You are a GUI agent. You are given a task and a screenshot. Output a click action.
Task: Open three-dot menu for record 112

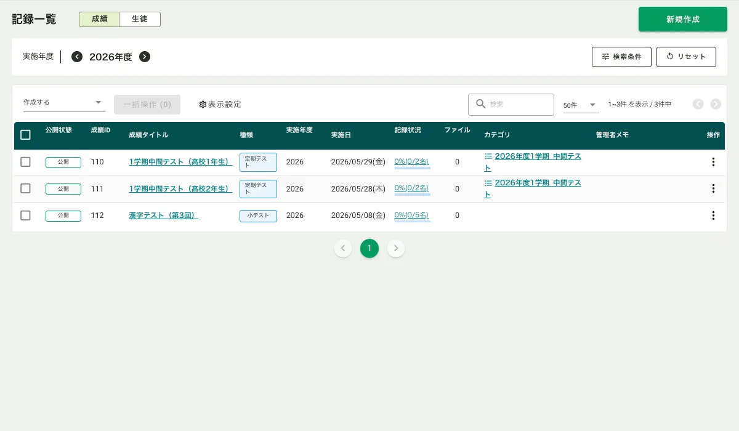(713, 216)
